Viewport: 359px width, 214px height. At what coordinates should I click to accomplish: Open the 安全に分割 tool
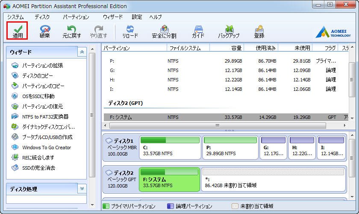coord(164,31)
